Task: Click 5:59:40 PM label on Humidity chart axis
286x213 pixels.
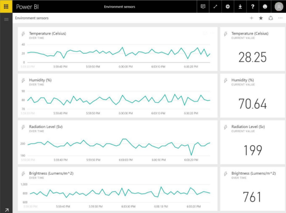Action: (x=60, y=113)
